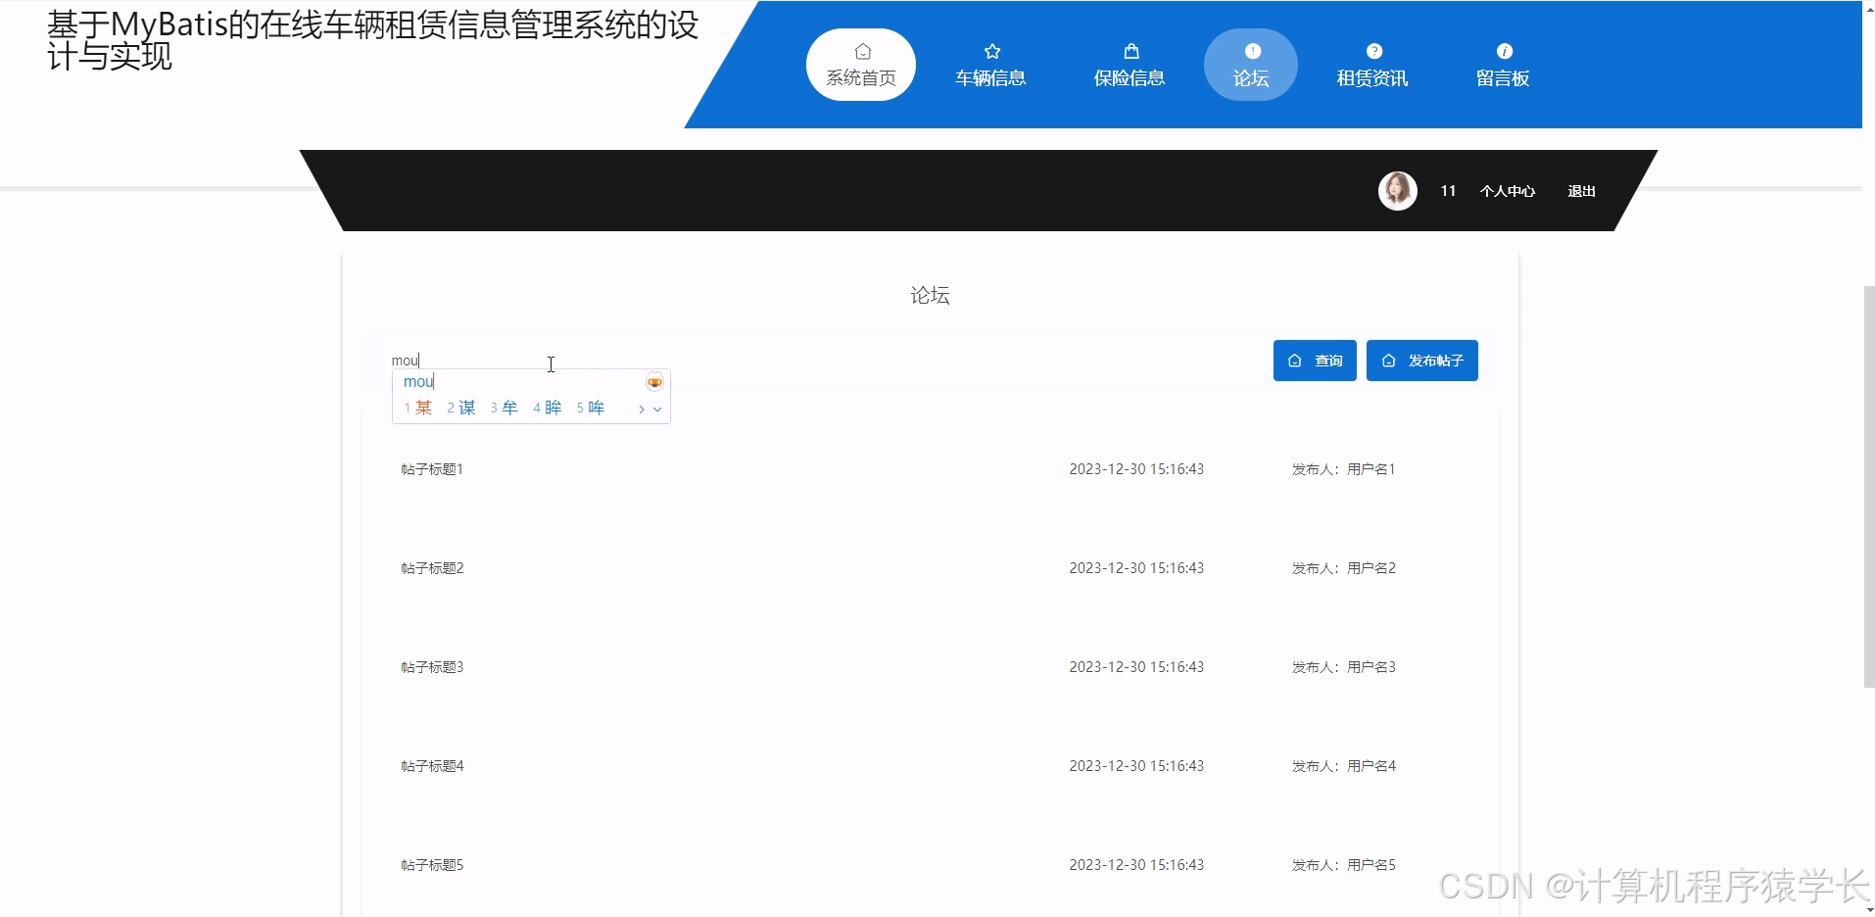Open post 帖子标题4

coord(432,766)
